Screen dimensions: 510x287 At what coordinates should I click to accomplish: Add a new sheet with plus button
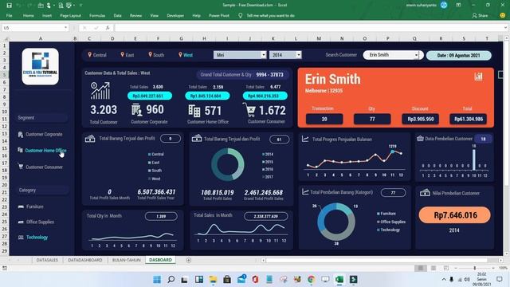tap(188, 260)
